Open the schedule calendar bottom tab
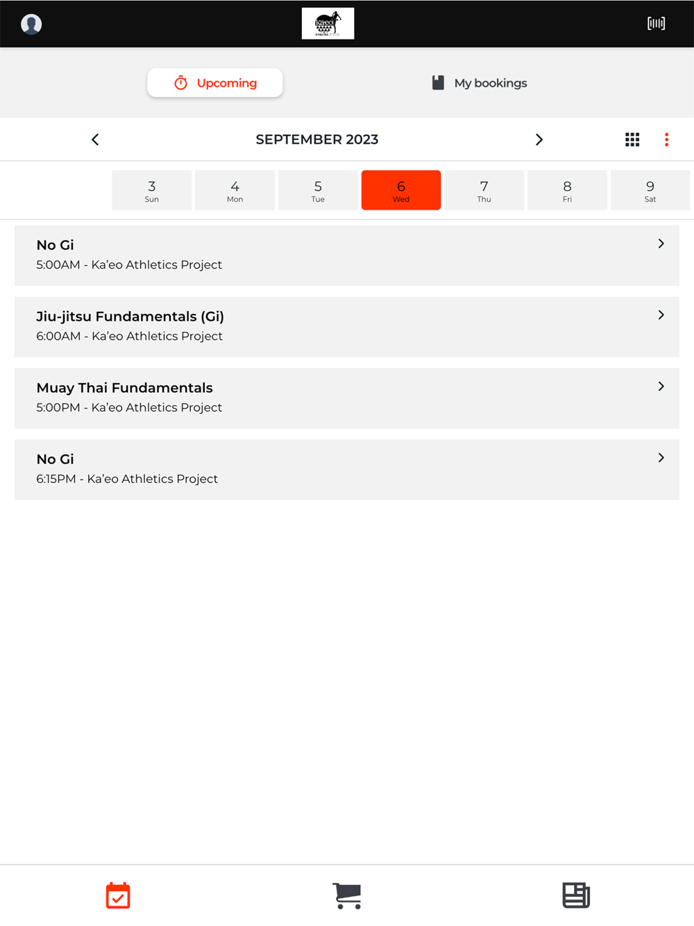This screenshot has height=926, width=694. pyautogui.click(x=118, y=895)
